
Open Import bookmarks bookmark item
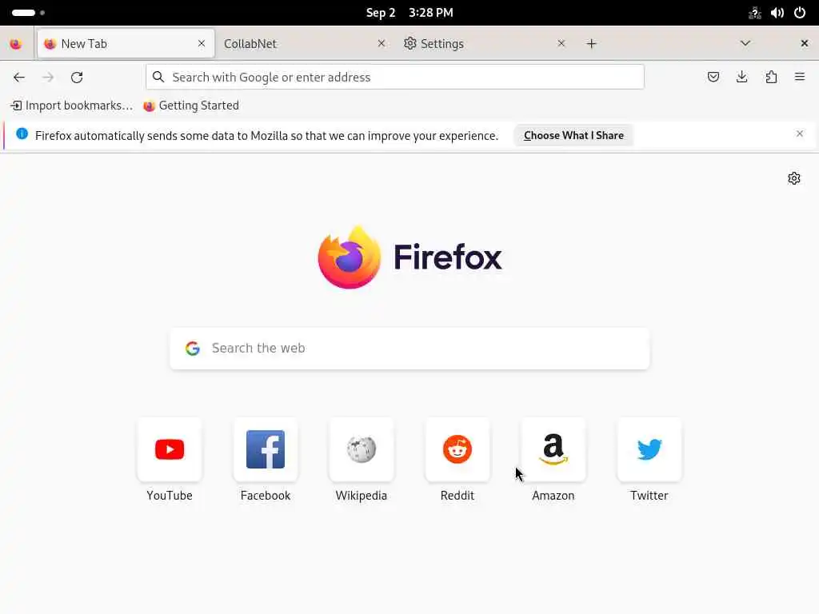pyautogui.click(x=71, y=106)
